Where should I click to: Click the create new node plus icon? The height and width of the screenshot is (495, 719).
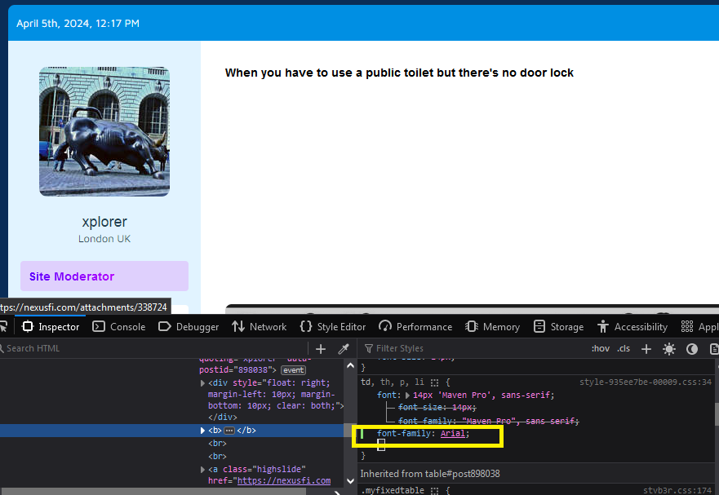[x=321, y=349]
